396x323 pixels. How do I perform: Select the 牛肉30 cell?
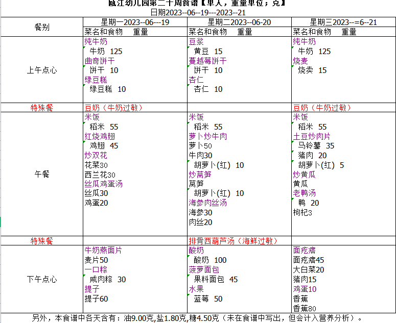pos(200,155)
